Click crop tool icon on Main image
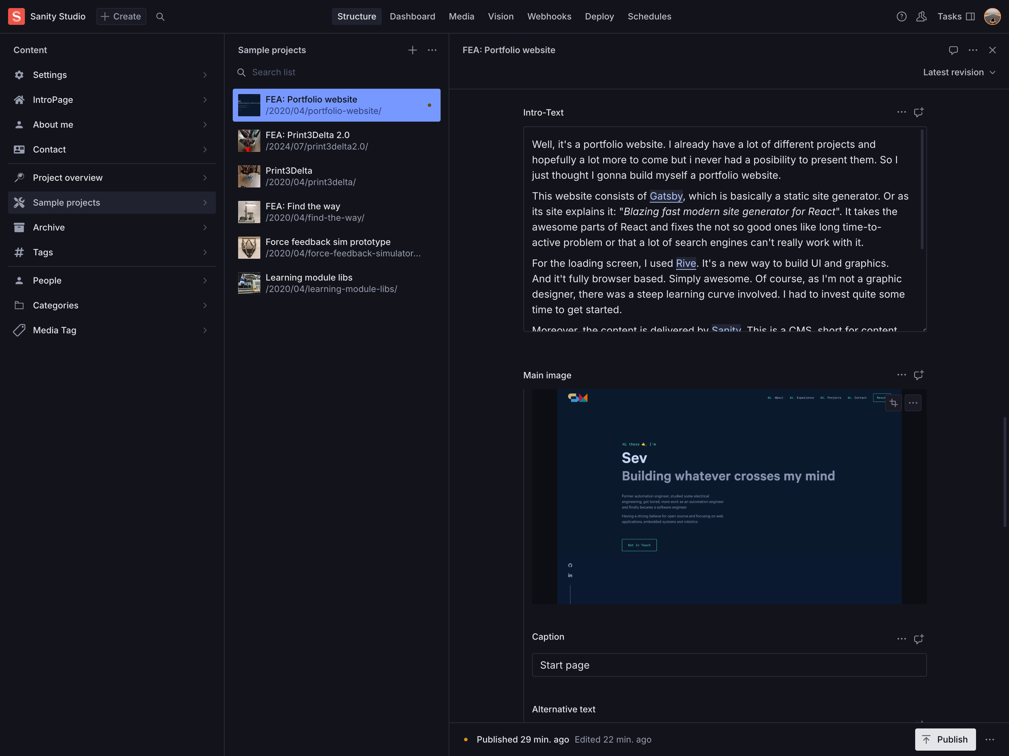The height and width of the screenshot is (756, 1009). click(893, 403)
